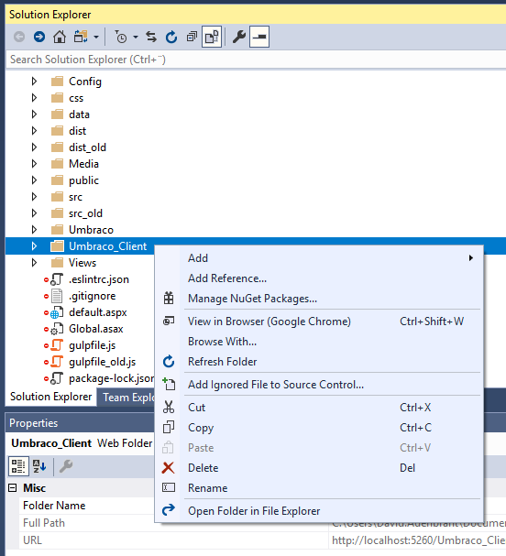Click the Forward navigation arrow

click(39, 37)
